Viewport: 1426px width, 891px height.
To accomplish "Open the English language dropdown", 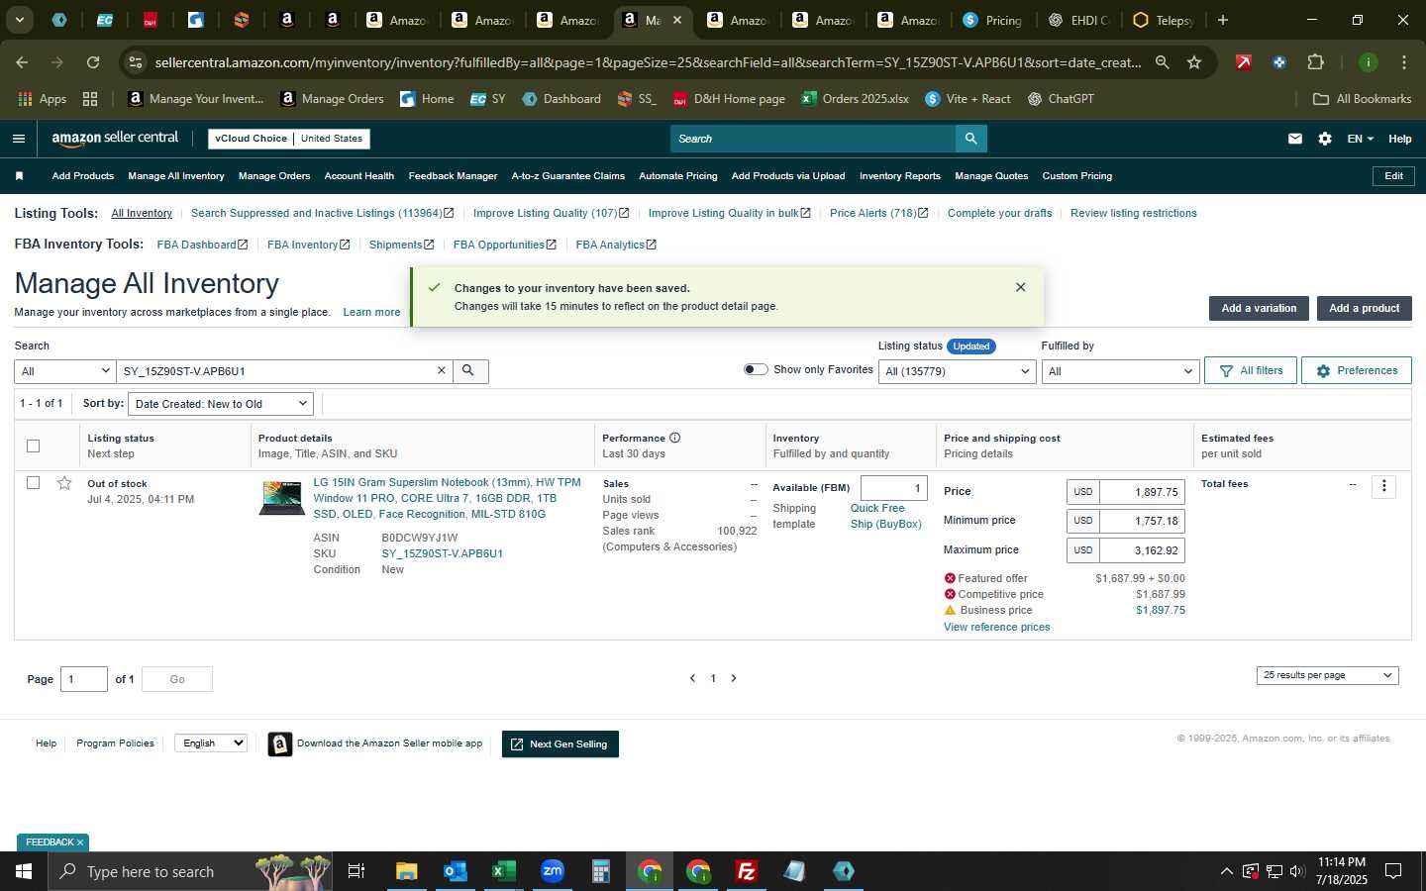I will click(x=210, y=742).
